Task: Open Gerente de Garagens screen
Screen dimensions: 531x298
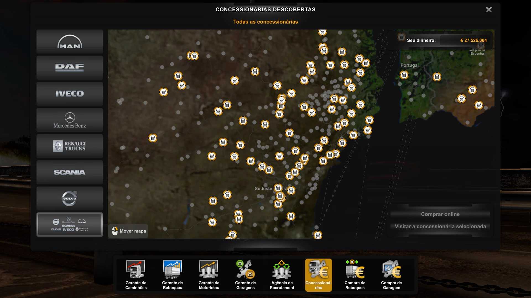Action: (245, 275)
